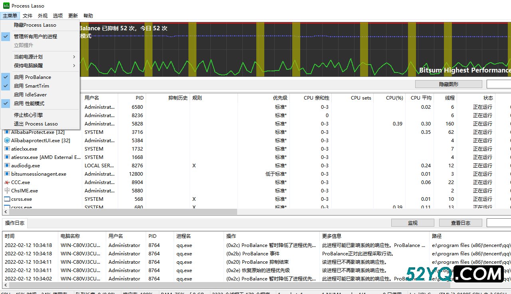Enable 启用 IdleSaver option
Screen dimensions: 511x294
(x=40, y=94)
